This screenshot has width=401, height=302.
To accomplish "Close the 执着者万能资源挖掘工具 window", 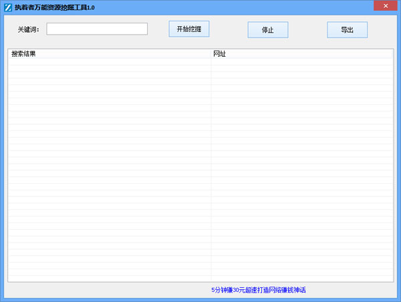I will pos(384,5).
